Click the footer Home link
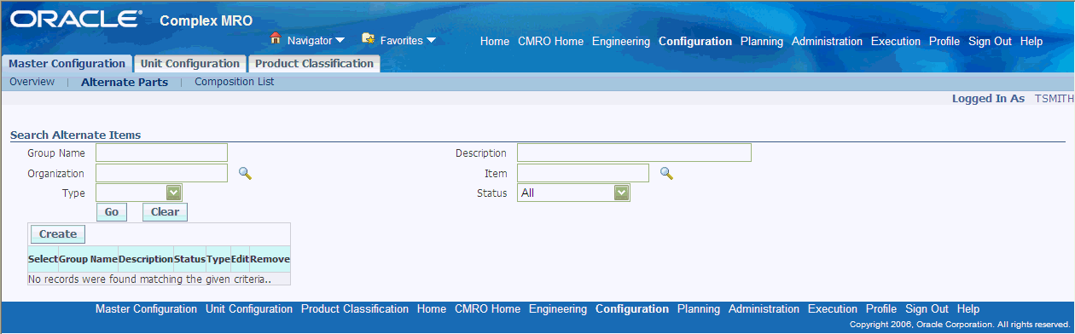The height and width of the screenshot is (334, 1075). (432, 309)
